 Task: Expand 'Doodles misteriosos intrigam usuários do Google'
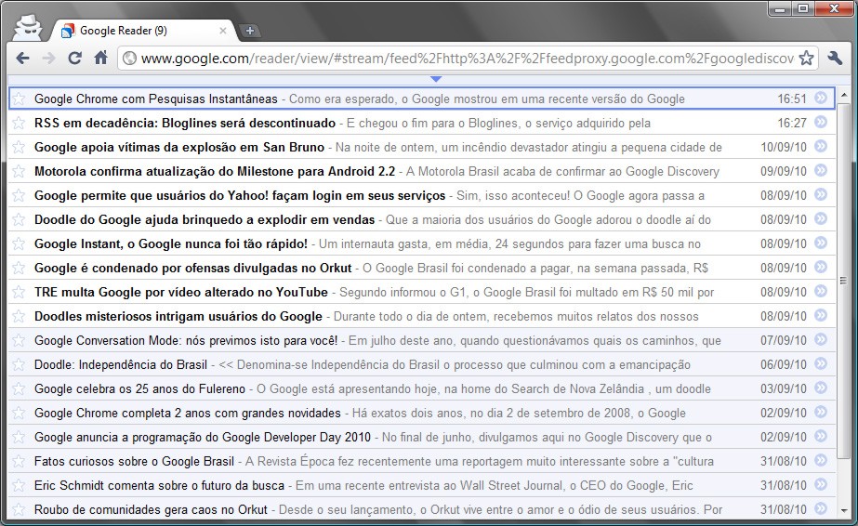pyautogui.click(x=422, y=316)
